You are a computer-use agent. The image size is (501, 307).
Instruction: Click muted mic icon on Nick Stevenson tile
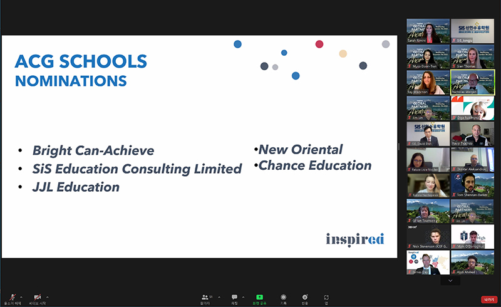(x=410, y=246)
